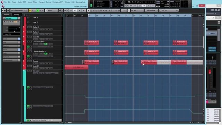Select the Chorus track in track list

point(35,61)
